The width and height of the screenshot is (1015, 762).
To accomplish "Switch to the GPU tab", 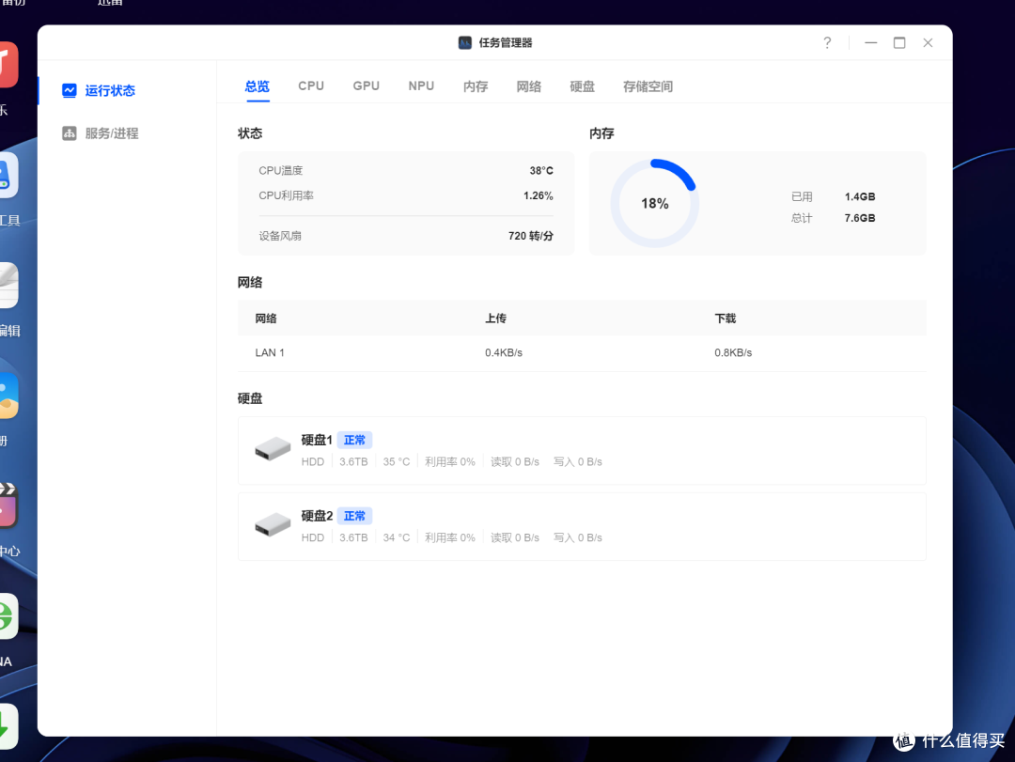I will [366, 86].
